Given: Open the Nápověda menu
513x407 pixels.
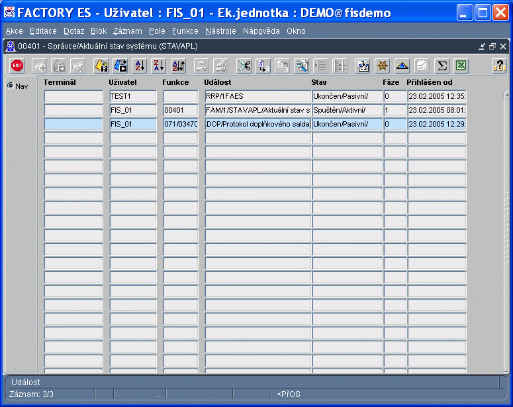Looking at the screenshot, I should (x=261, y=31).
